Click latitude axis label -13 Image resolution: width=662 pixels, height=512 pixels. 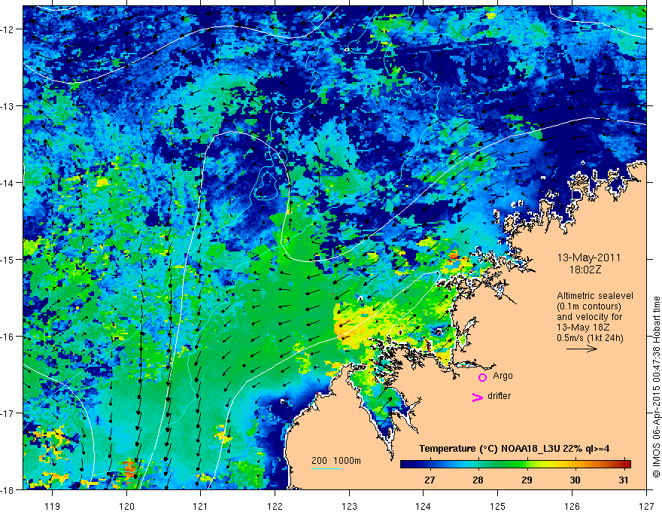(8, 106)
